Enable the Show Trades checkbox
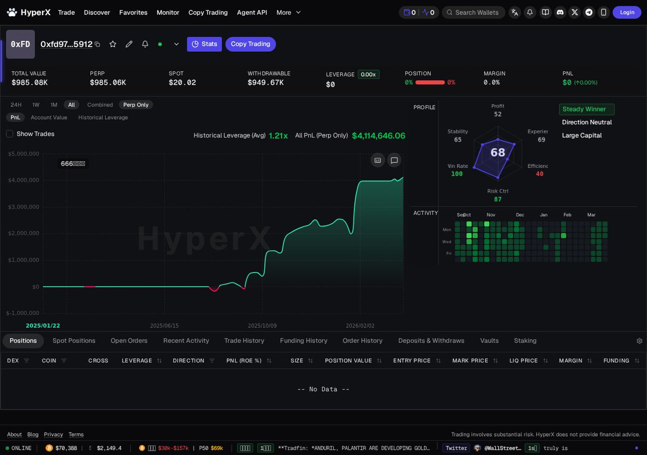Screen dimensions: 647x455 coord(9,134)
